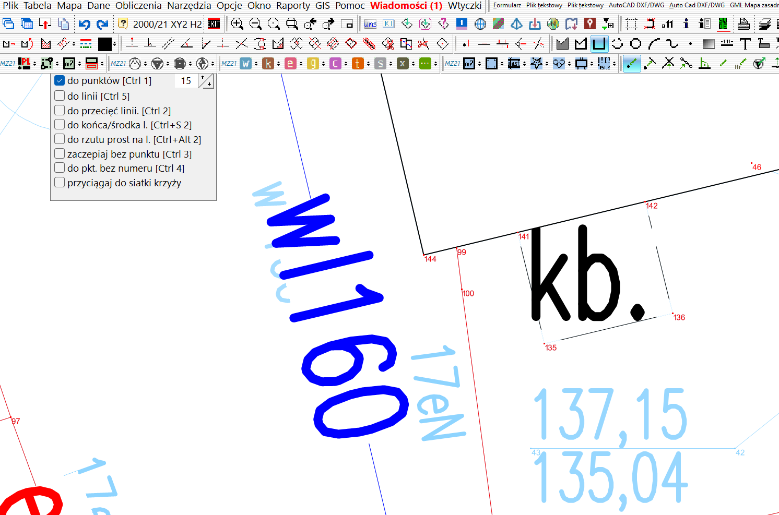The image size is (779, 515).
Task: Redo the last undone action
Action: pyautogui.click(x=102, y=24)
